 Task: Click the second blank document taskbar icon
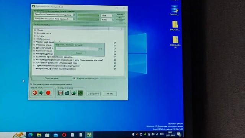[x=81, y=135]
